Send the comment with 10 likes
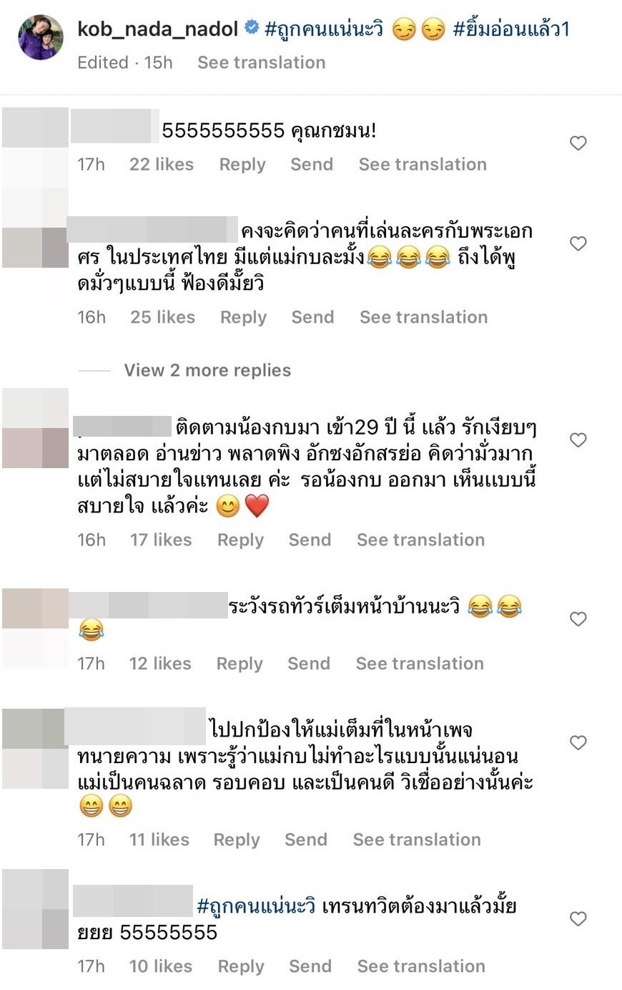 click(310, 966)
